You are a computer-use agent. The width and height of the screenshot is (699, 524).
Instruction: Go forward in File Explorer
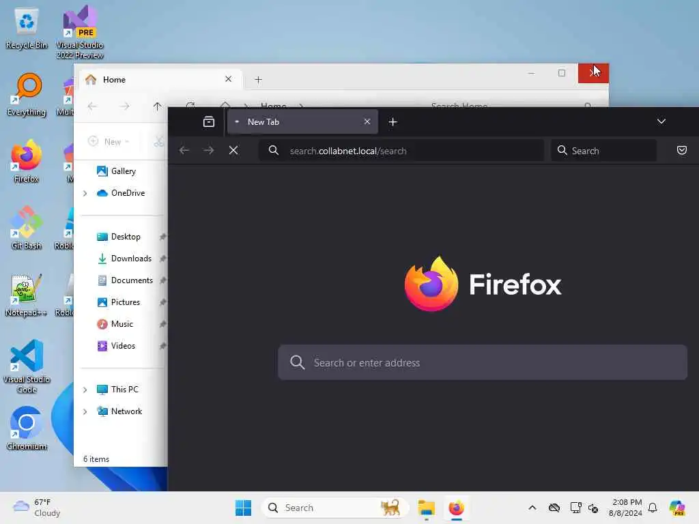tap(125, 106)
